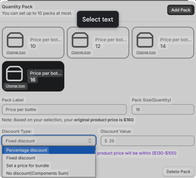Image resolution: width=196 pixels, height=178 pixels.
Task: Click the Discount Value label
Action: pyautogui.click(x=116, y=131)
